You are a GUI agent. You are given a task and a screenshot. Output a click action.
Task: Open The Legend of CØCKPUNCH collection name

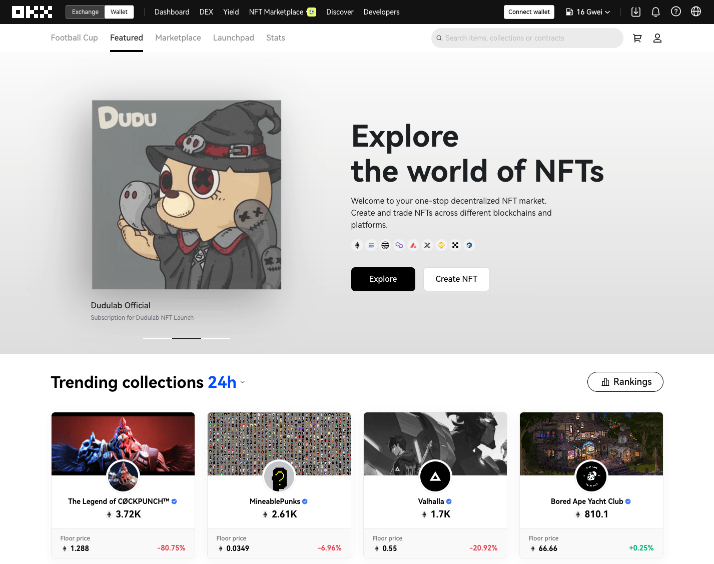click(x=119, y=501)
